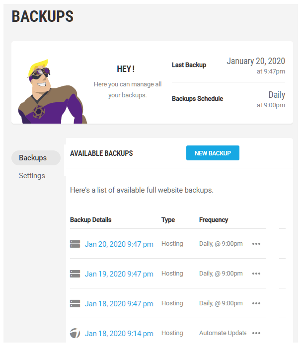
Task: Open the Jan 20, 2020 9:47 pm backup
Action: 119,244
